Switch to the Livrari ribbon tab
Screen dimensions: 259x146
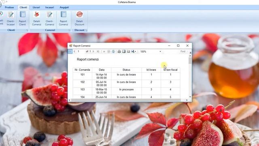[x=36, y=7]
